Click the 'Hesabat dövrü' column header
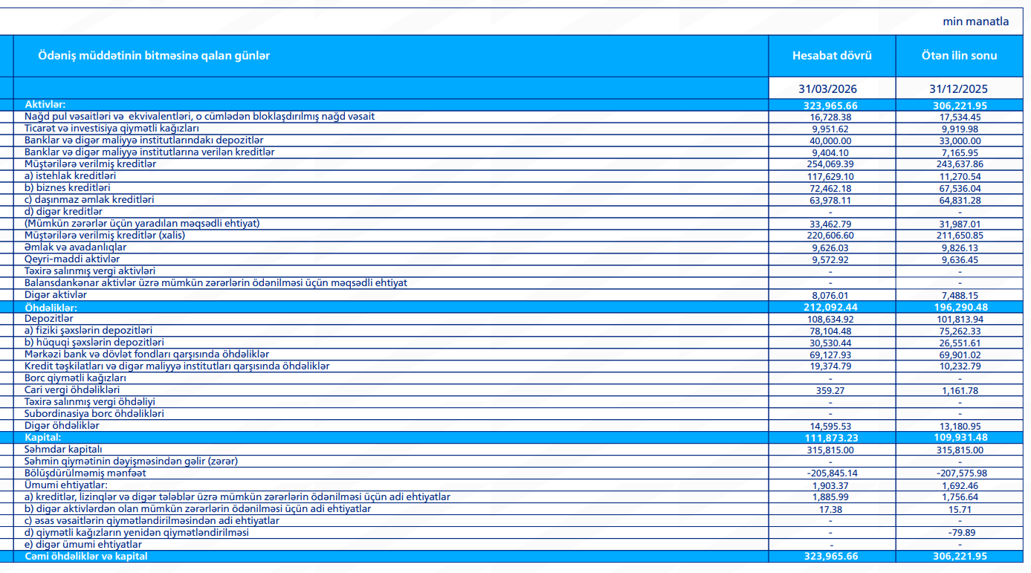 tap(832, 56)
